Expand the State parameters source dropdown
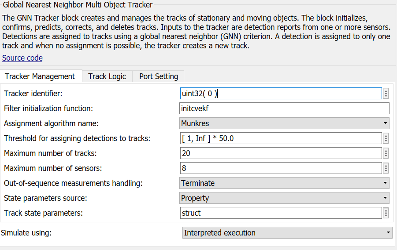The height and width of the screenshot is (250, 397). (x=285, y=198)
